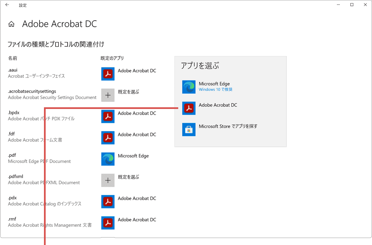Select Adobe Acrobat DC in the app chooser
Image resolution: width=372 pixels, height=245 pixels.
(218, 105)
